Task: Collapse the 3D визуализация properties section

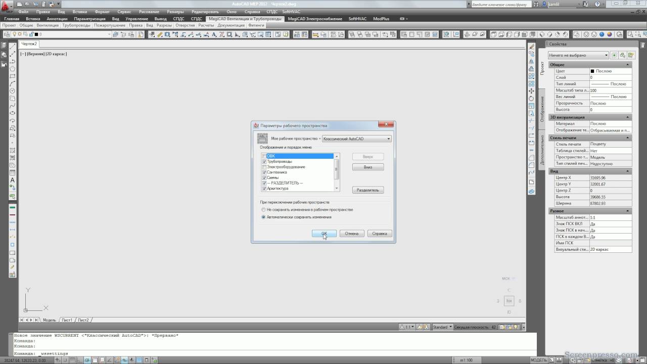Action: (628, 117)
